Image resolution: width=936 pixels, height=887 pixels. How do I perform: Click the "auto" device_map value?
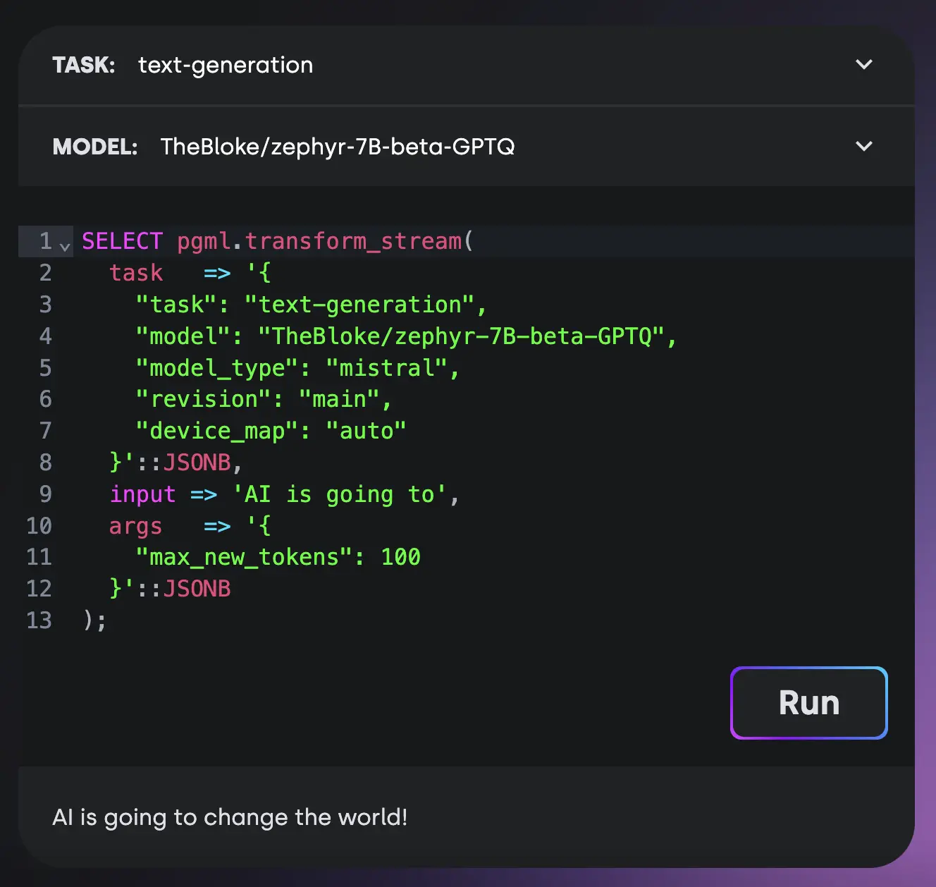coord(366,431)
